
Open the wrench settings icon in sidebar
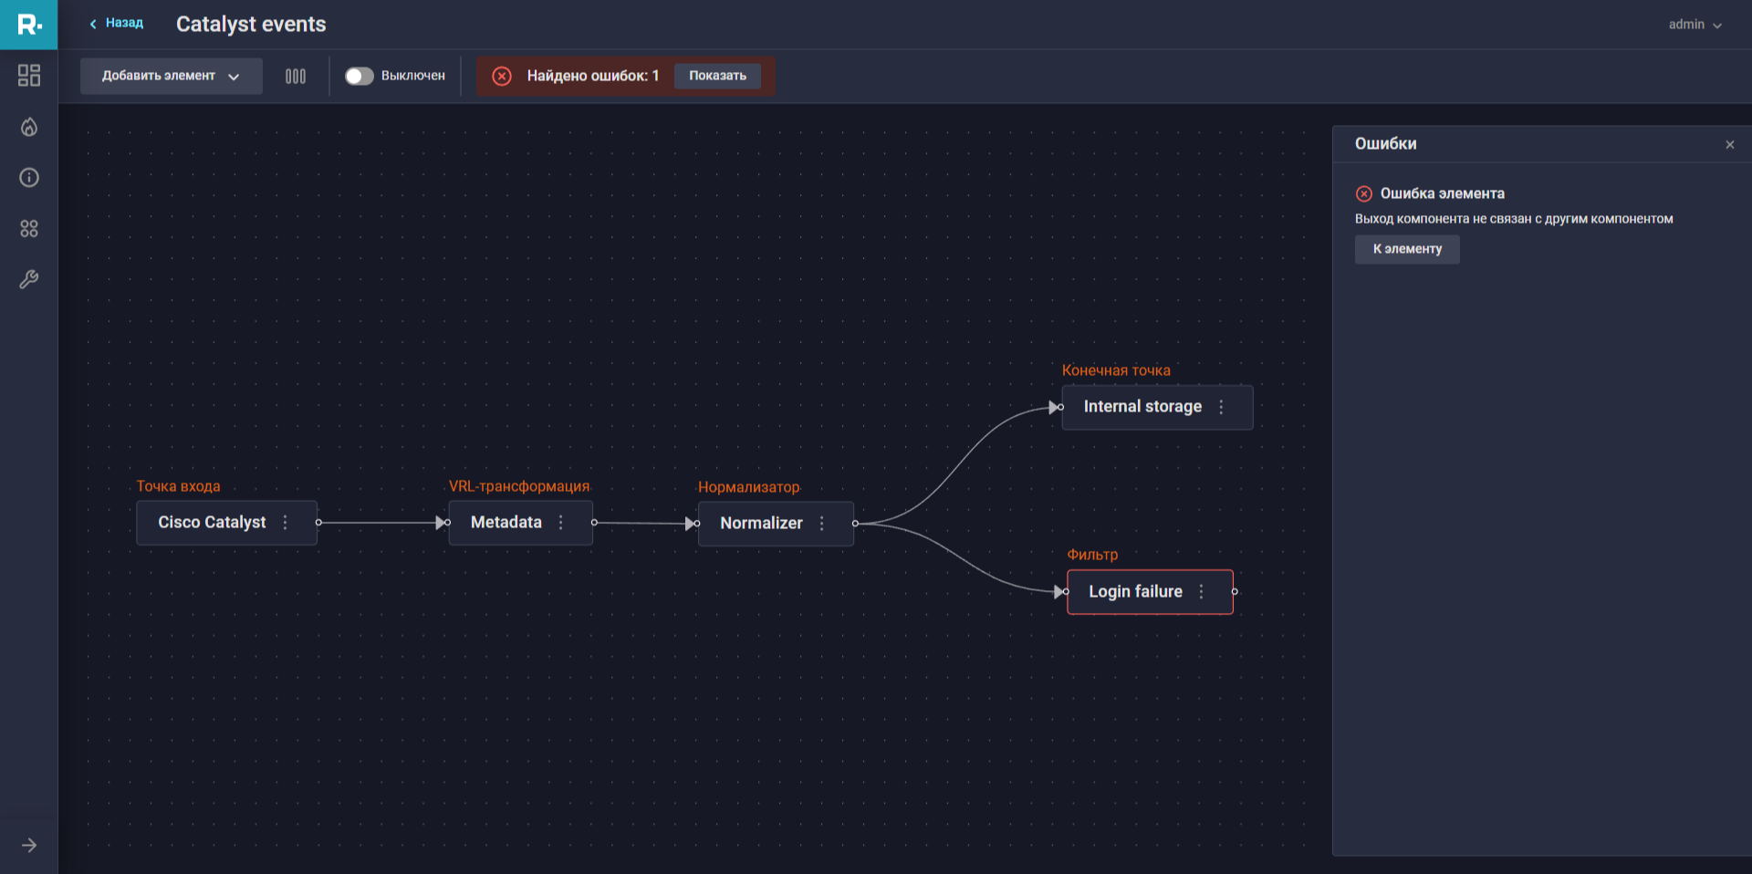(x=29, y=280)
